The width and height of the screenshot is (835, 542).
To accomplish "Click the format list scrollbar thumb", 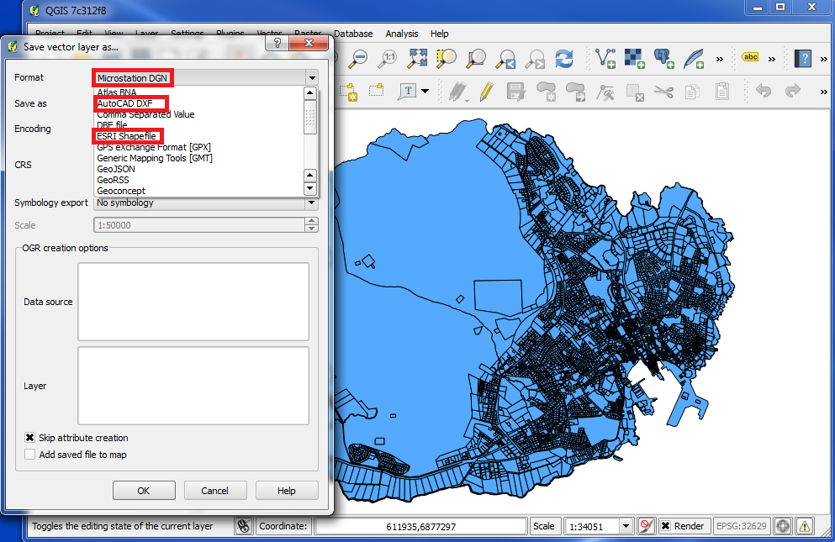I will pos(310,117).
